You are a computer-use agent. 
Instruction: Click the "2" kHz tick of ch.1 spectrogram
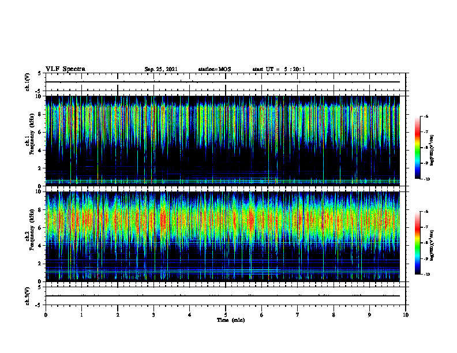[40, 168]
